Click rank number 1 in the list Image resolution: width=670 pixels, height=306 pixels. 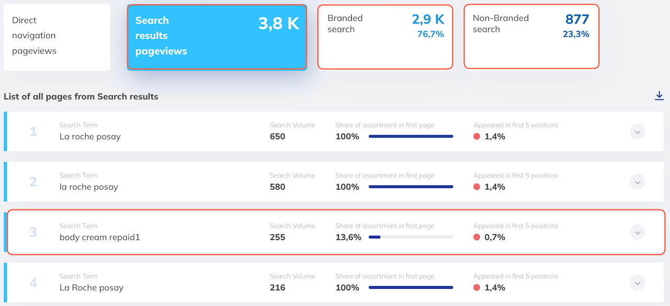point(33,132)
